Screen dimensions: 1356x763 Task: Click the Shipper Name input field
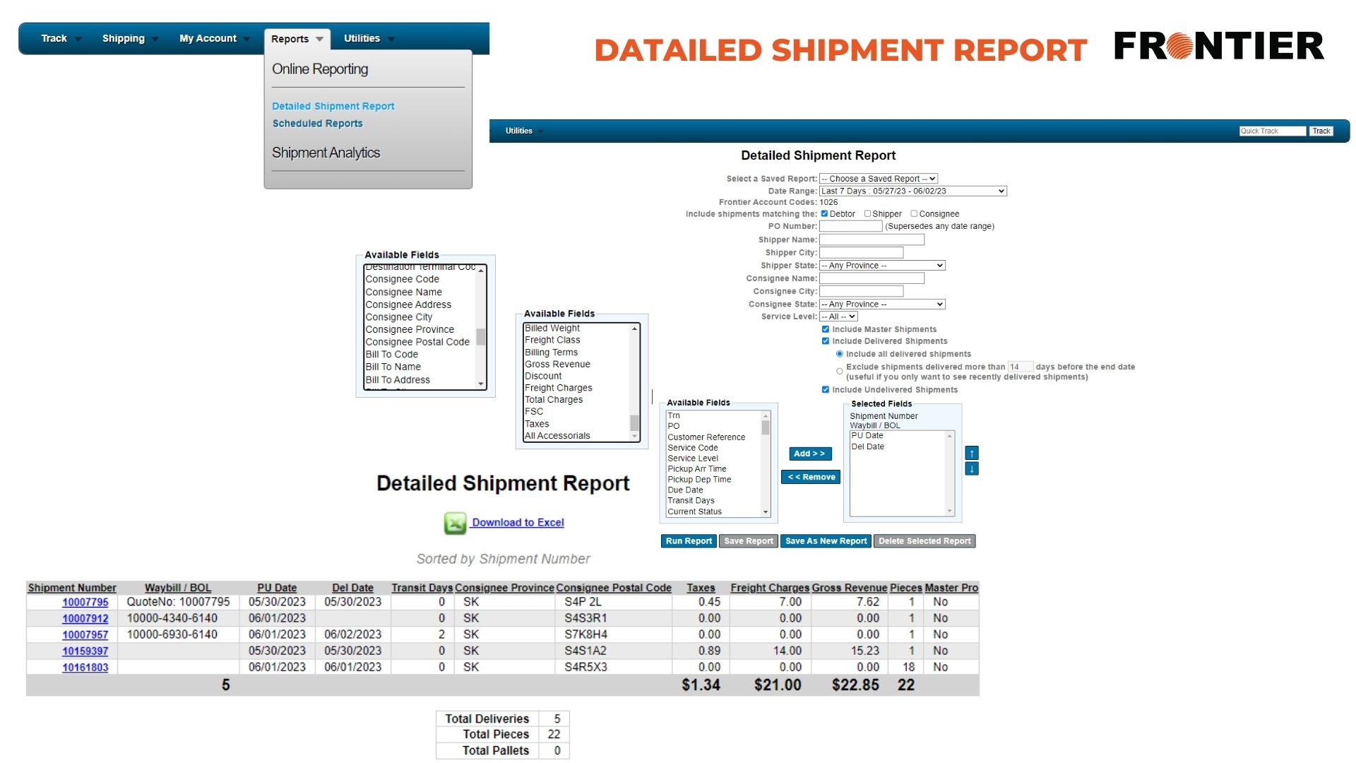[872, 239]
